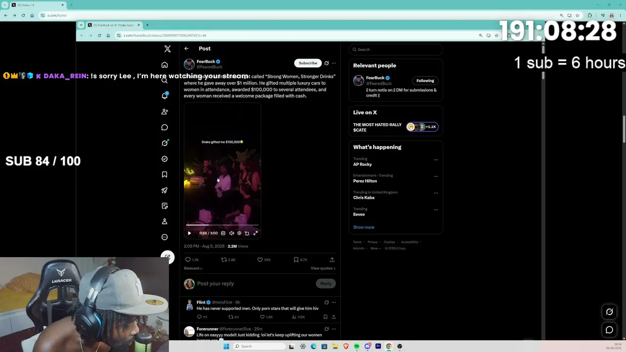
Task: Like Flint's reply
Action: click(x=267, y=317)
